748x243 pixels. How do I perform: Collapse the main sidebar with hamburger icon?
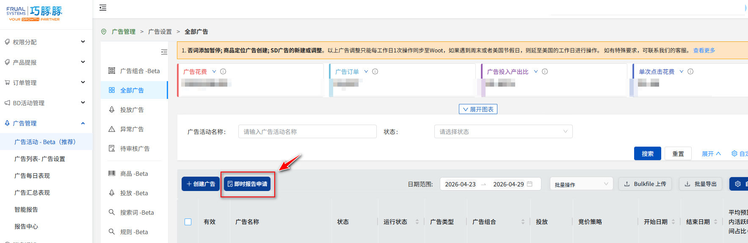pyautogui.click(x=103, y=8)
